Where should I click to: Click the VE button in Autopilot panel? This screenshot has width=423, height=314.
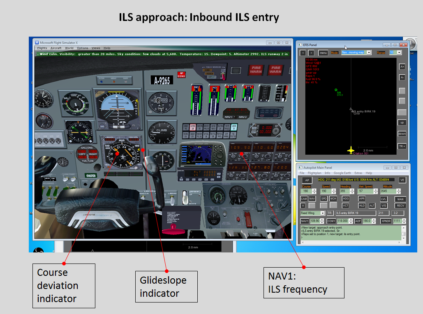point(402,180)
